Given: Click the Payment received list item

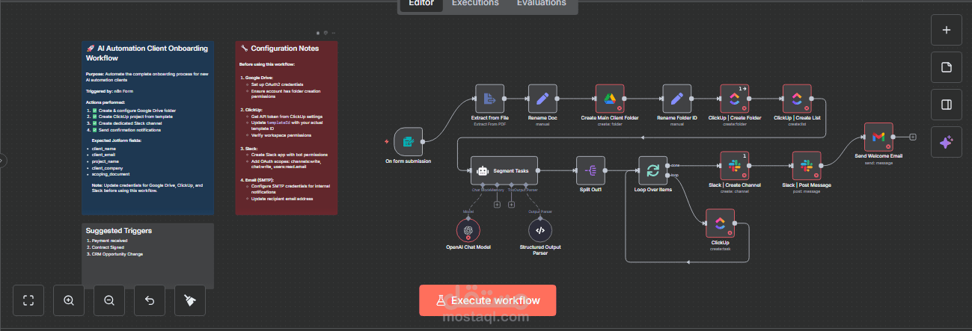Looking at the screenshot, I should (x=109, y=241).
